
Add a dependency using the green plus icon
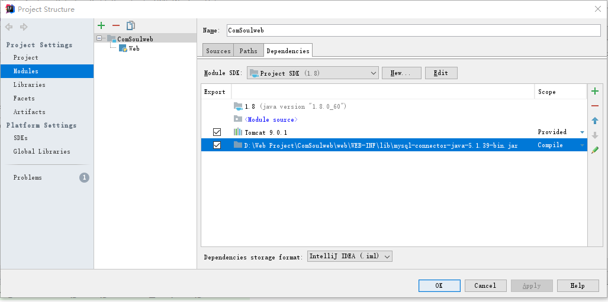(595, 92)
